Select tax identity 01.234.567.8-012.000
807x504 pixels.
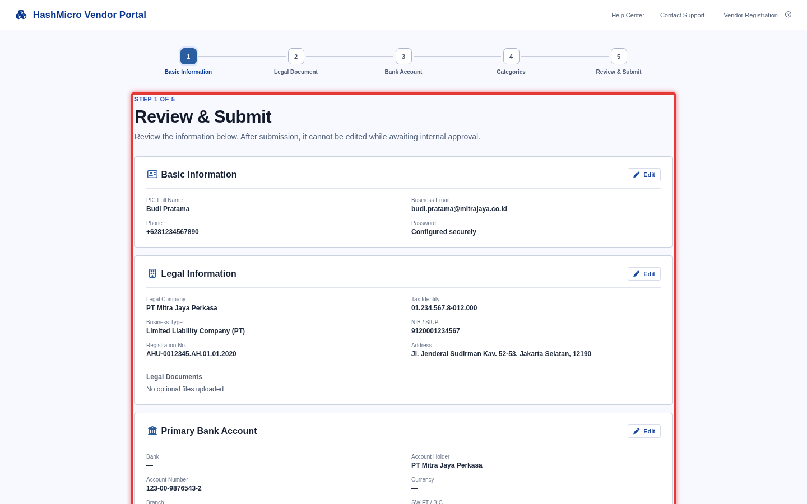pyautogui.click(x=444, y=308)
